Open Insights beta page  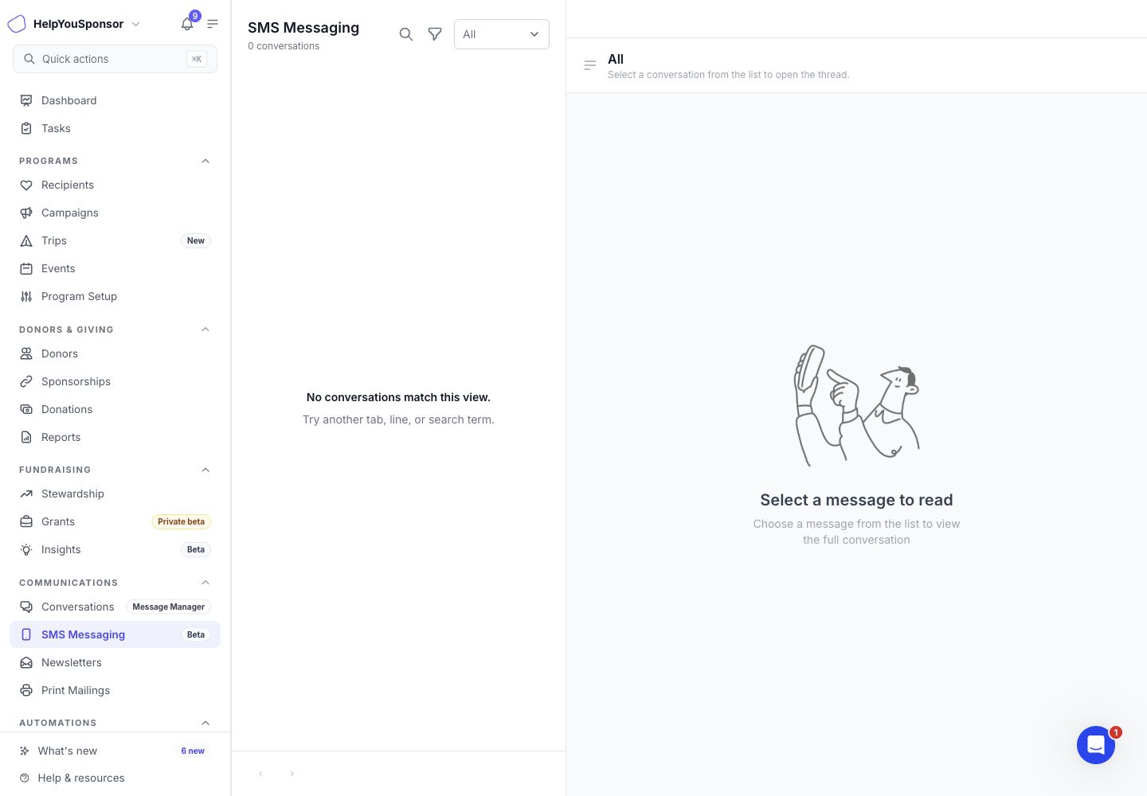click(115, 549)
